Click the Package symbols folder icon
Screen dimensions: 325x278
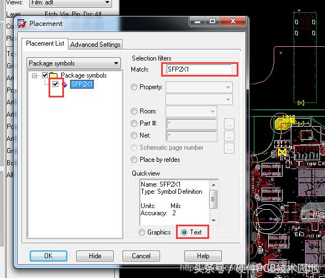54,75
